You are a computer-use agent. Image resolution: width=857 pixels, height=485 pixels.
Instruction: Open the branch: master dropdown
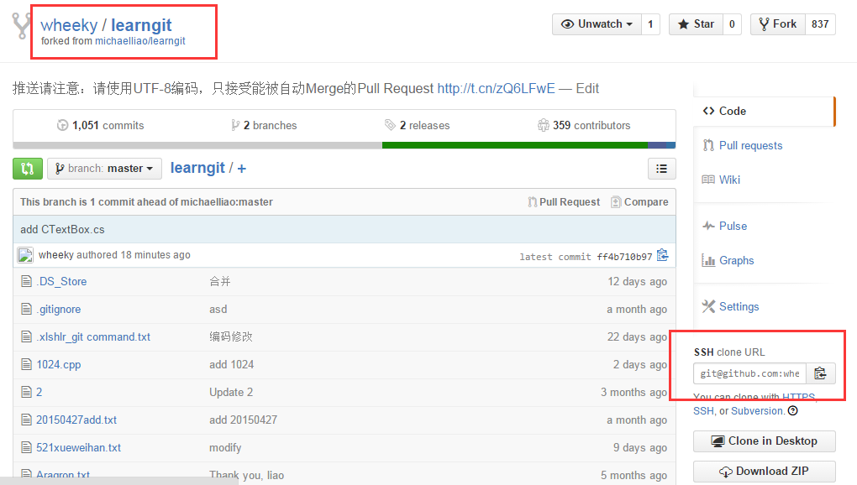click(104, 169)
